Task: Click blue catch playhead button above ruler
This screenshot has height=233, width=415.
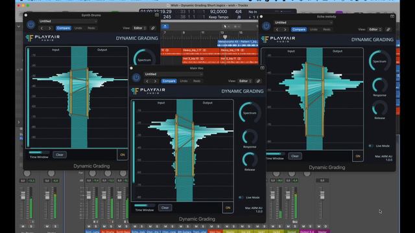Action: click(165, 26)
